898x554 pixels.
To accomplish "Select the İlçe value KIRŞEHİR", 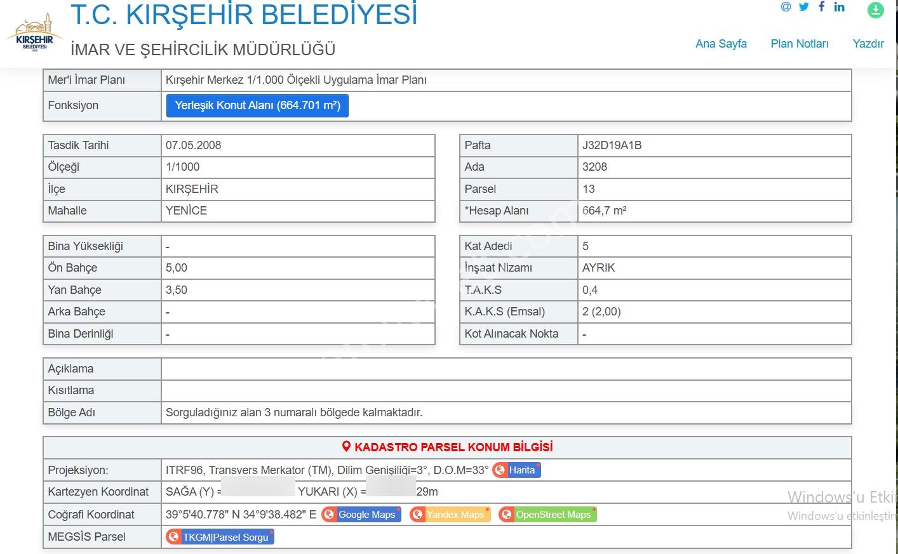I will coord(192,189).
